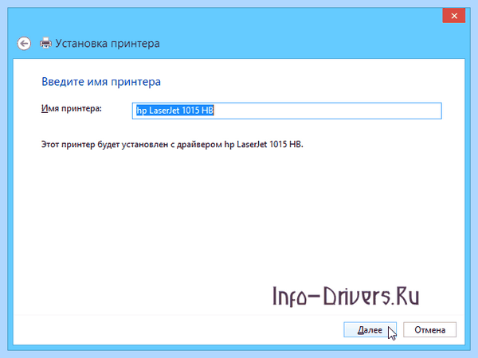
Task: Click the 'Имя принтера:' label
Action: [72, 108]
